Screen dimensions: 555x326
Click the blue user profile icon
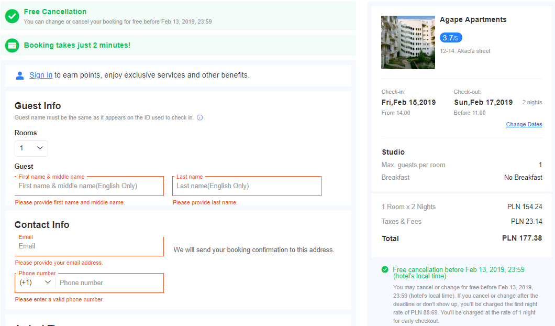pyautogui.click(x=20, y=75)
